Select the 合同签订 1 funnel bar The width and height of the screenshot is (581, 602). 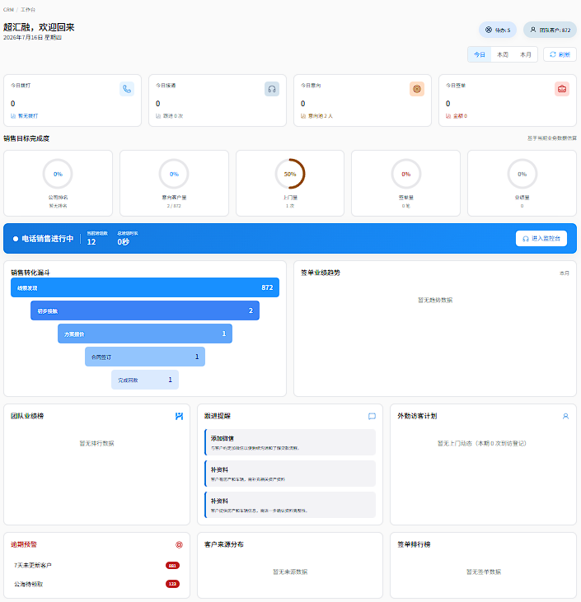145,357
